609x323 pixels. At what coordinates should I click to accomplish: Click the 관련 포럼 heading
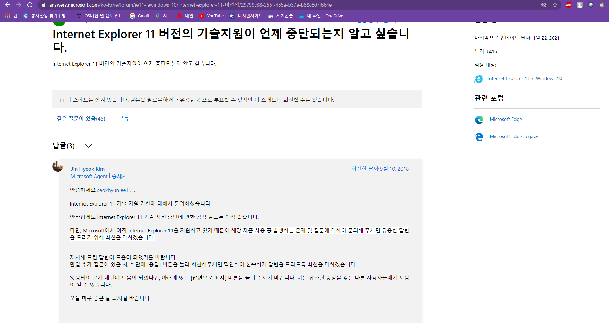click(489, 98)
